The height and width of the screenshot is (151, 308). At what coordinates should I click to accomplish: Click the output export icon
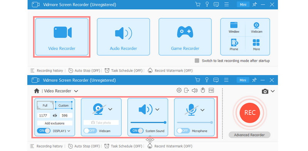(x=186, y=90)
